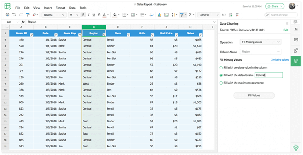The image size is (303, 155).
Task: Click the Wrap text icon
Action: [151, 15]
